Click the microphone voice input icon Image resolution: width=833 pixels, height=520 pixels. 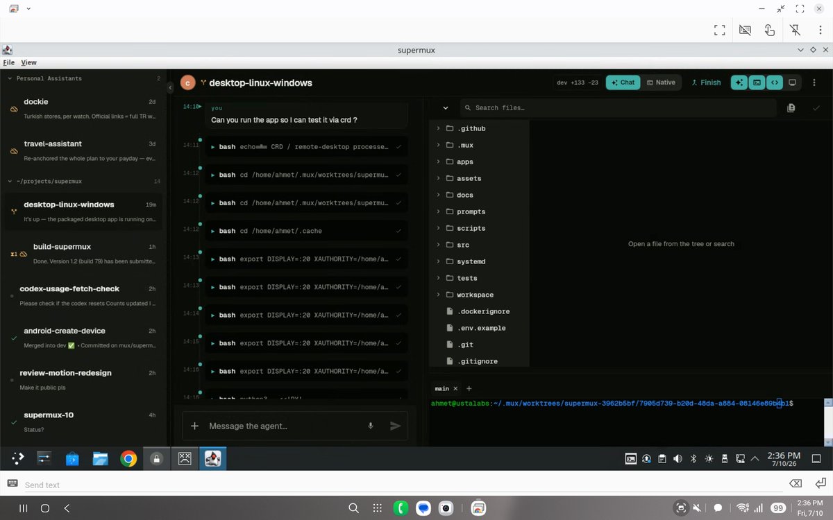coord(371,426)
